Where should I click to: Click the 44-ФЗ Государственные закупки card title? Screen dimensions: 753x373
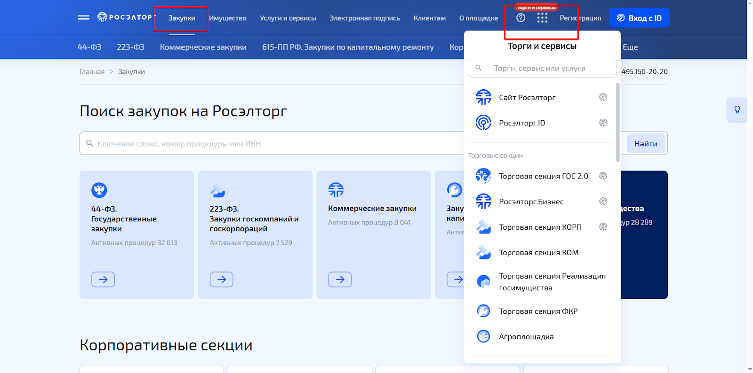click(x=124, y=219)
